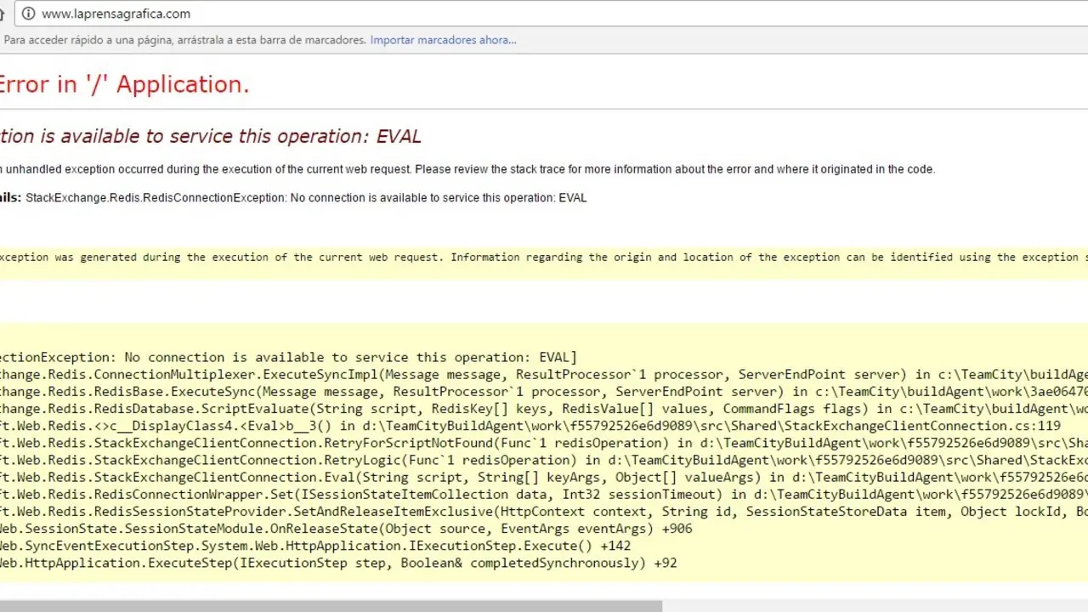1088x612 pixels.
Task: Click the empty horizontal scrollbar track right side
Action: click(874, 606)
